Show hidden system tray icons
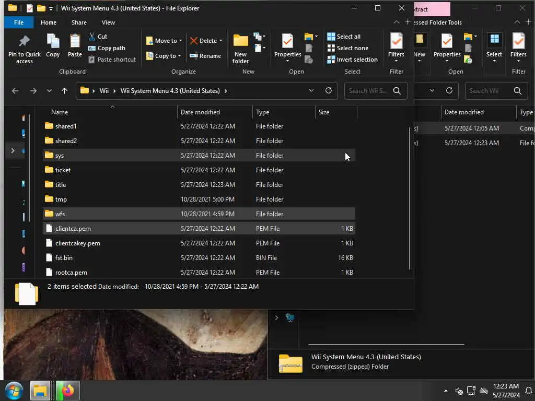The height and width of the screenshot is (401, 535). 446,391
